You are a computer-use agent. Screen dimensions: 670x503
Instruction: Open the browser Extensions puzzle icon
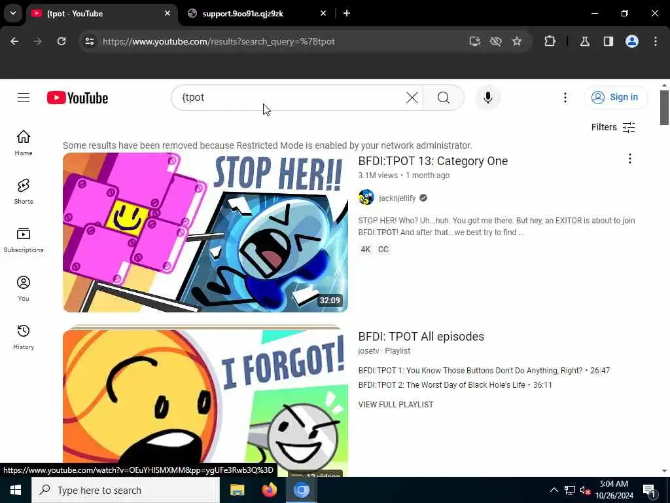point(550,41)
